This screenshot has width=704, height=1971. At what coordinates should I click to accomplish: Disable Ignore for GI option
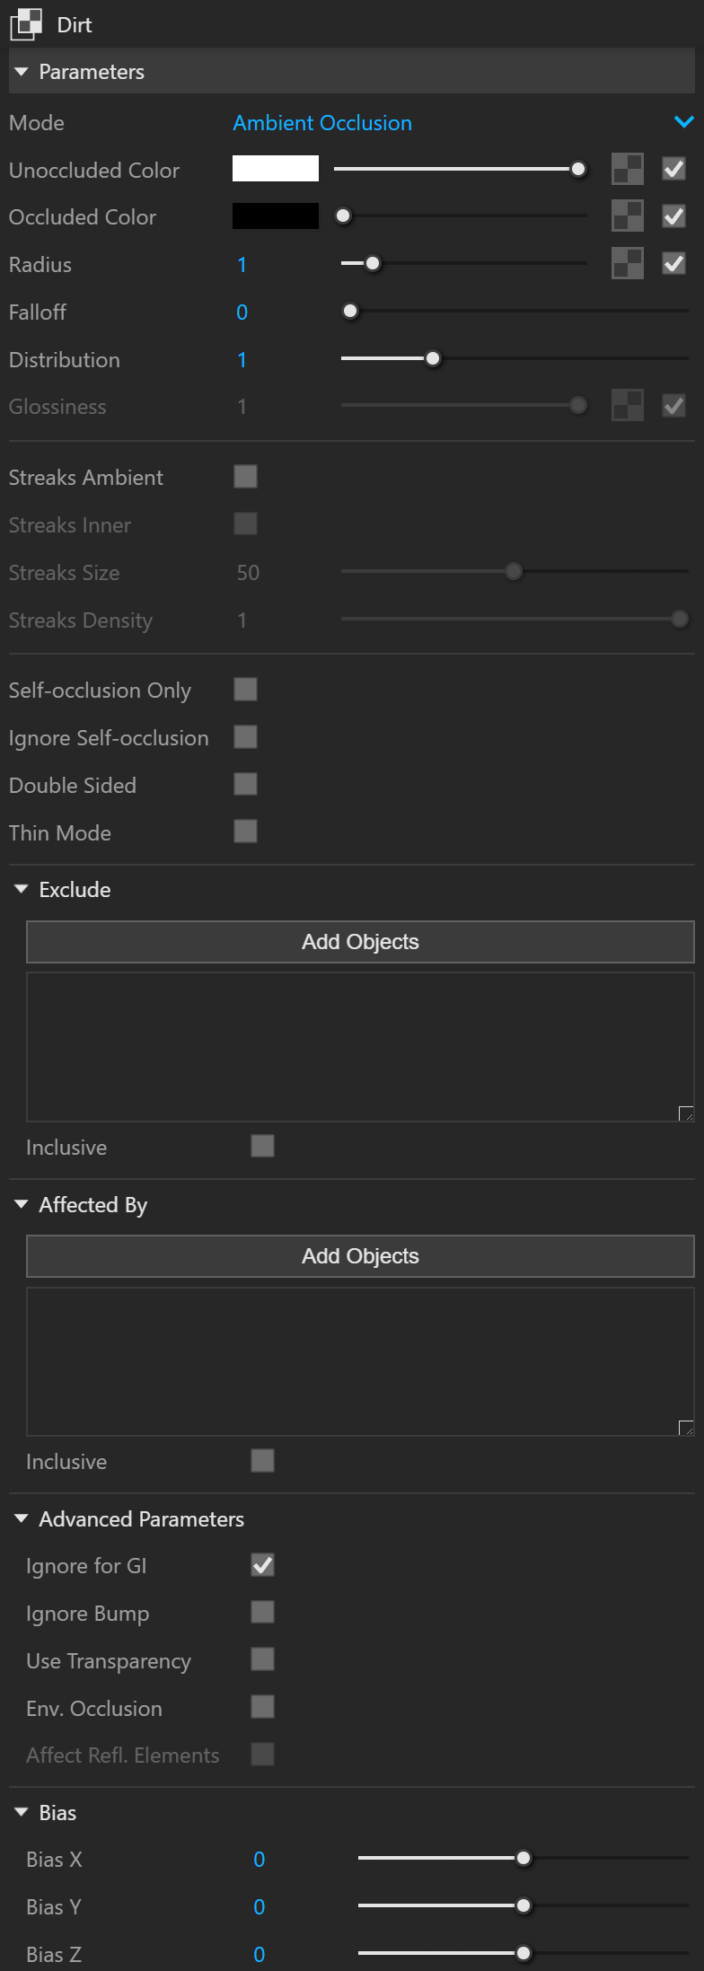[262, 1565]
